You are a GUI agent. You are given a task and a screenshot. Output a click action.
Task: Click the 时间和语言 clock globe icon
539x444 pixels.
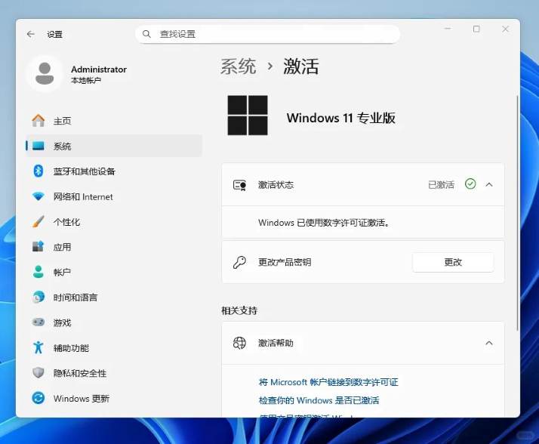38,297
